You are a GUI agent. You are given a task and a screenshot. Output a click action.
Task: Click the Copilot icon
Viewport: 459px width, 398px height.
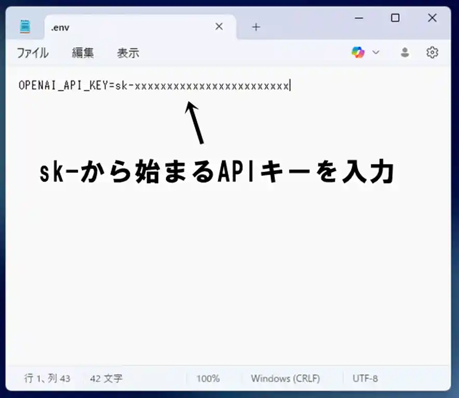358,52
